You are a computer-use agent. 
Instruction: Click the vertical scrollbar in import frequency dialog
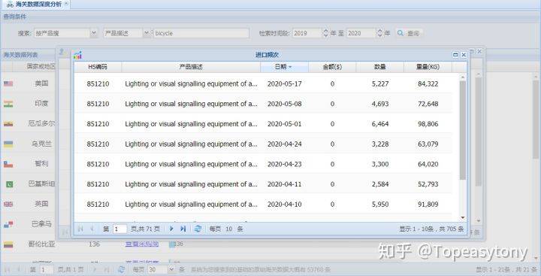tap(463, 130)
